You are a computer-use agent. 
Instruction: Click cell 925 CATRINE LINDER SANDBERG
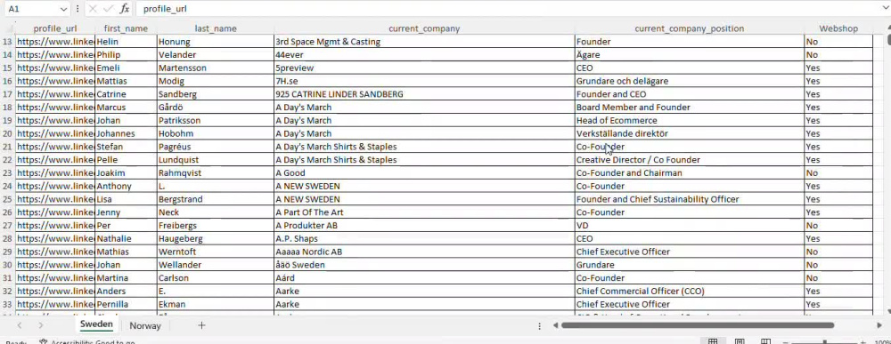pyautogui.click(x=424, y=94)
